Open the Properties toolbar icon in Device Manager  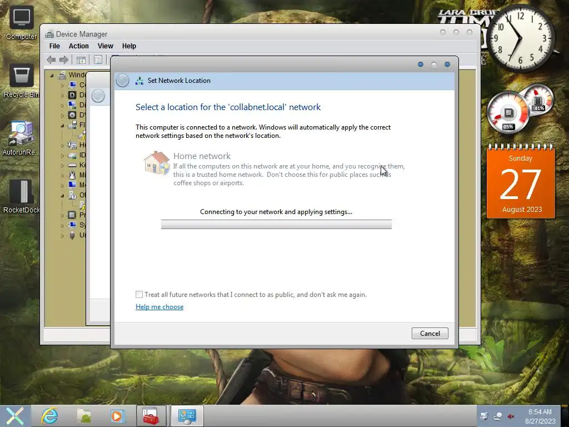[98, 60]
